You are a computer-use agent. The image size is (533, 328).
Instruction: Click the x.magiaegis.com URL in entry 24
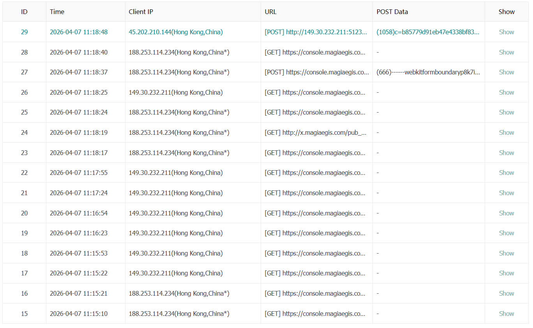tap(315, 132)
